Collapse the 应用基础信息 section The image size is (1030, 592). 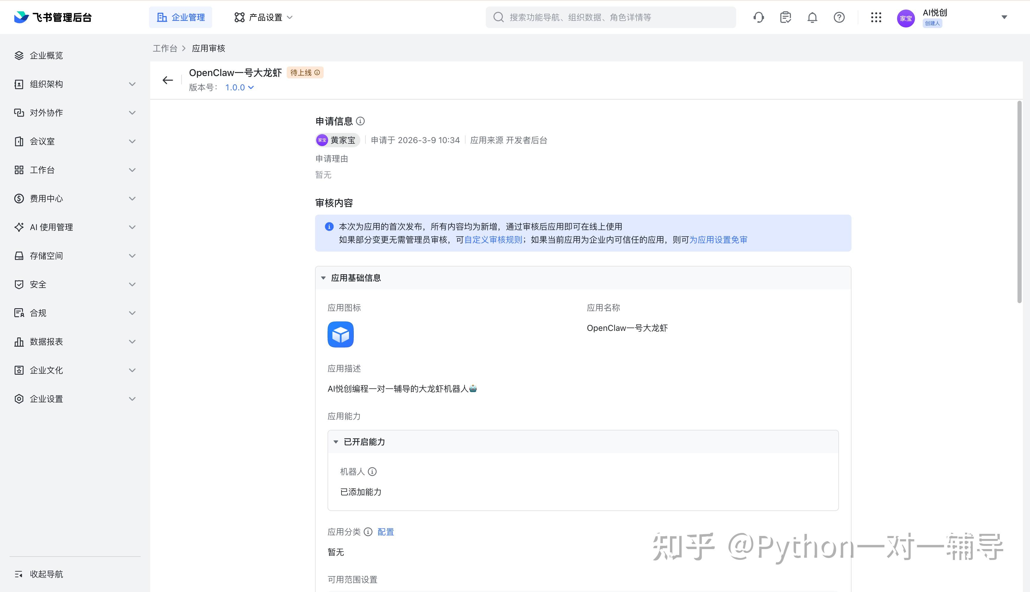(x=324, y=278)
